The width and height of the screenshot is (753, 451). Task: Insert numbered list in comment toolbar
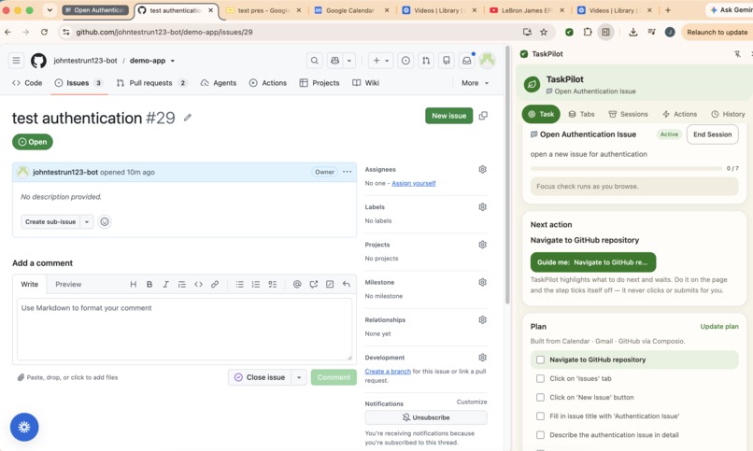pos(256,284)
